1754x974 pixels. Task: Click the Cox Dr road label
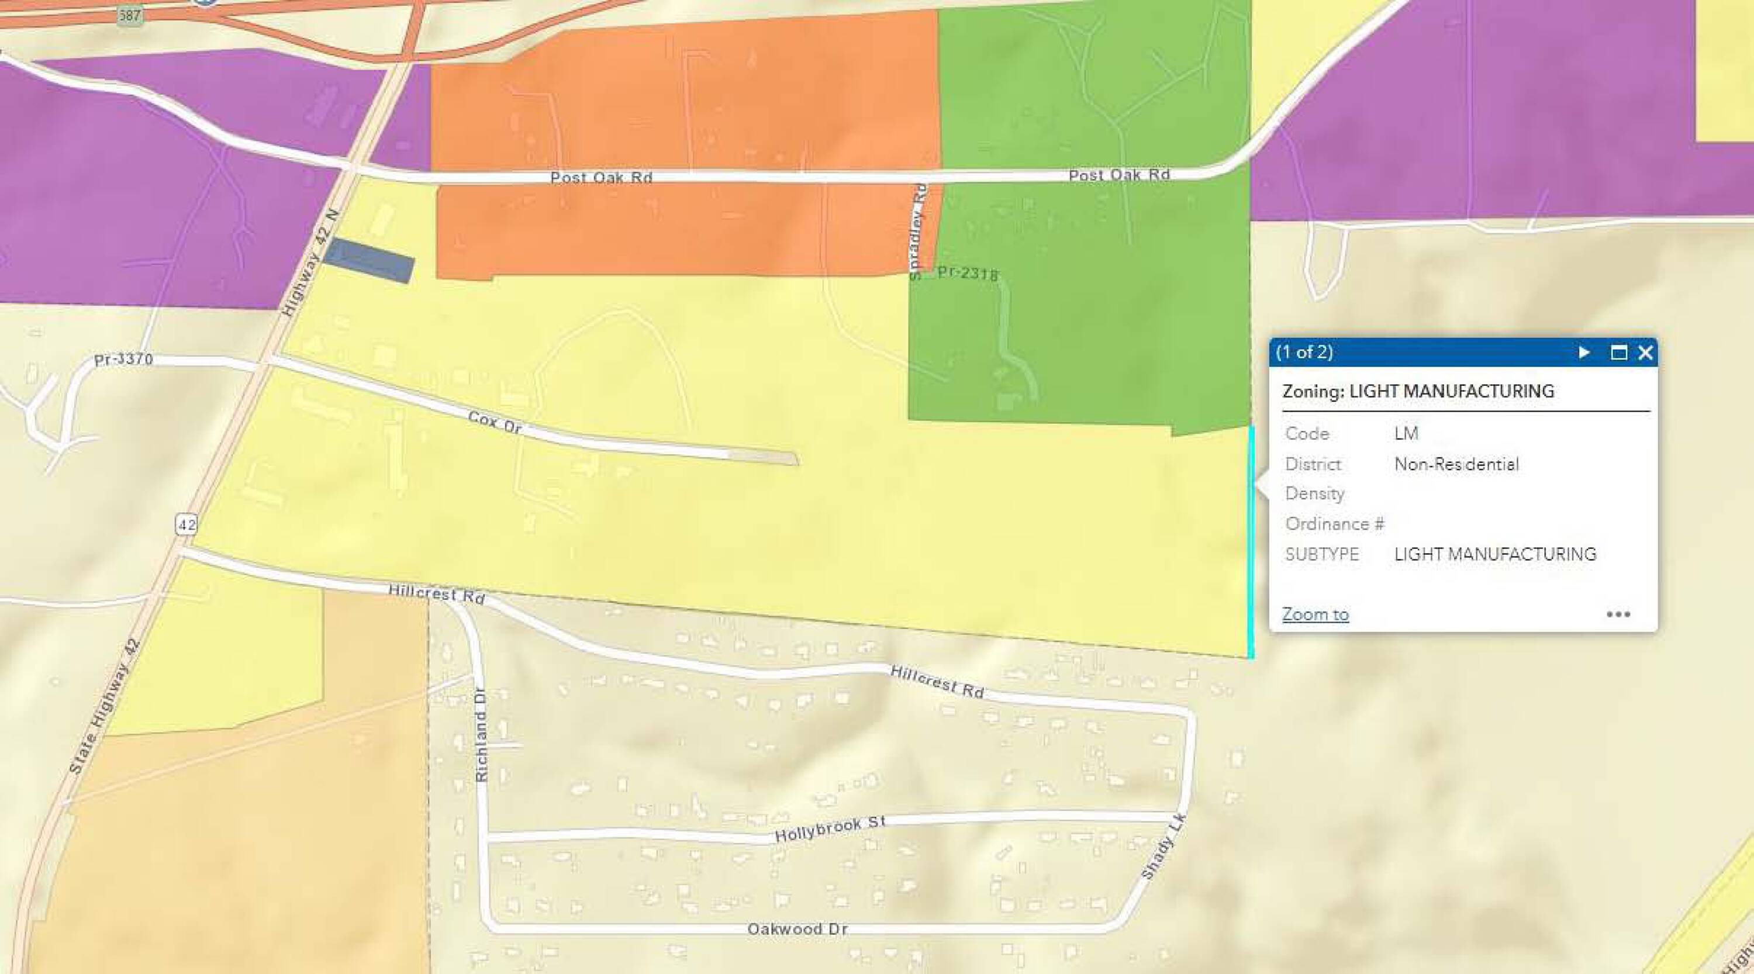click(x=495, y=423)
